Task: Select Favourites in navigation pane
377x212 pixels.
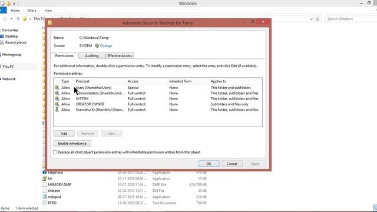Action: coord(10,30)
